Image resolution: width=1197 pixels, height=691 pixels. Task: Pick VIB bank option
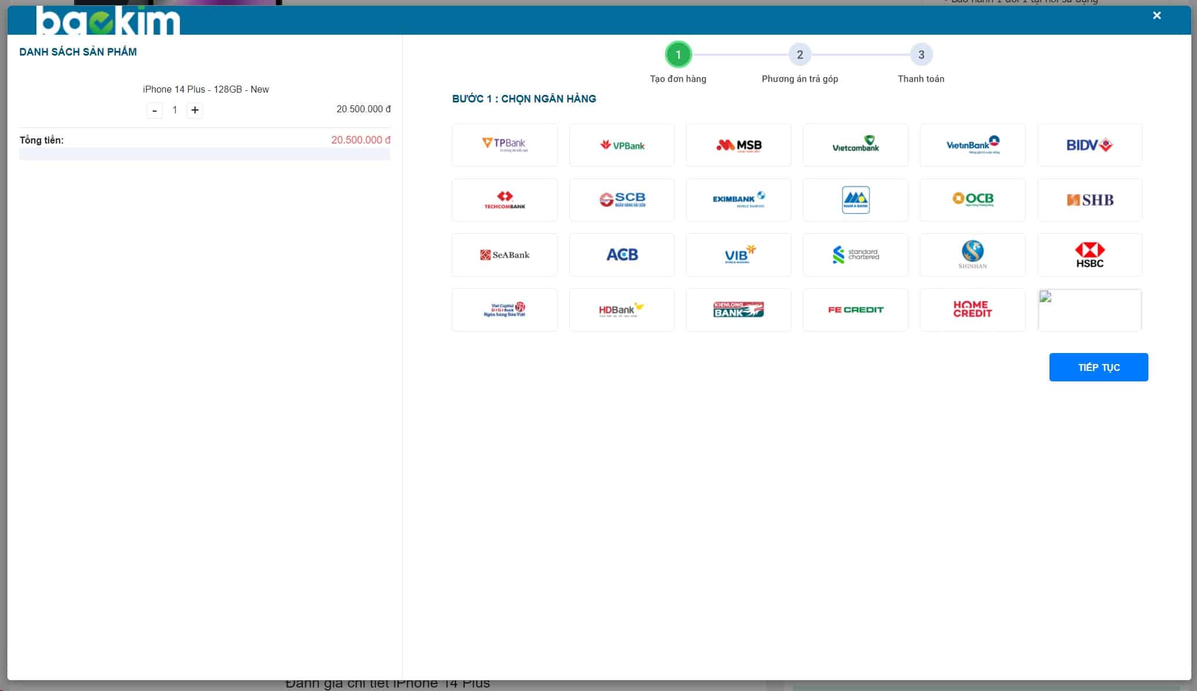pos(738,255)
